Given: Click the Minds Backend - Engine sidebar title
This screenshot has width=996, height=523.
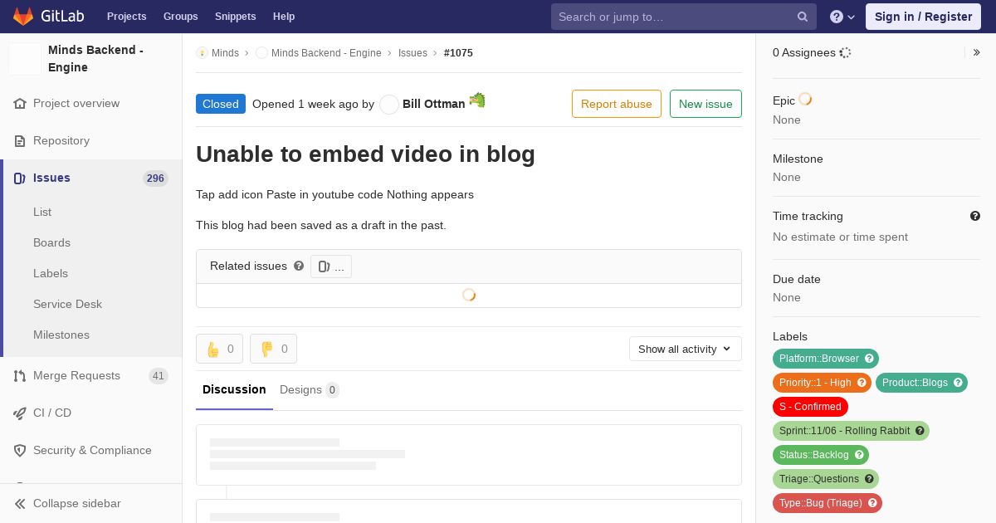Looking at the screenshot, I should point(96,59).
